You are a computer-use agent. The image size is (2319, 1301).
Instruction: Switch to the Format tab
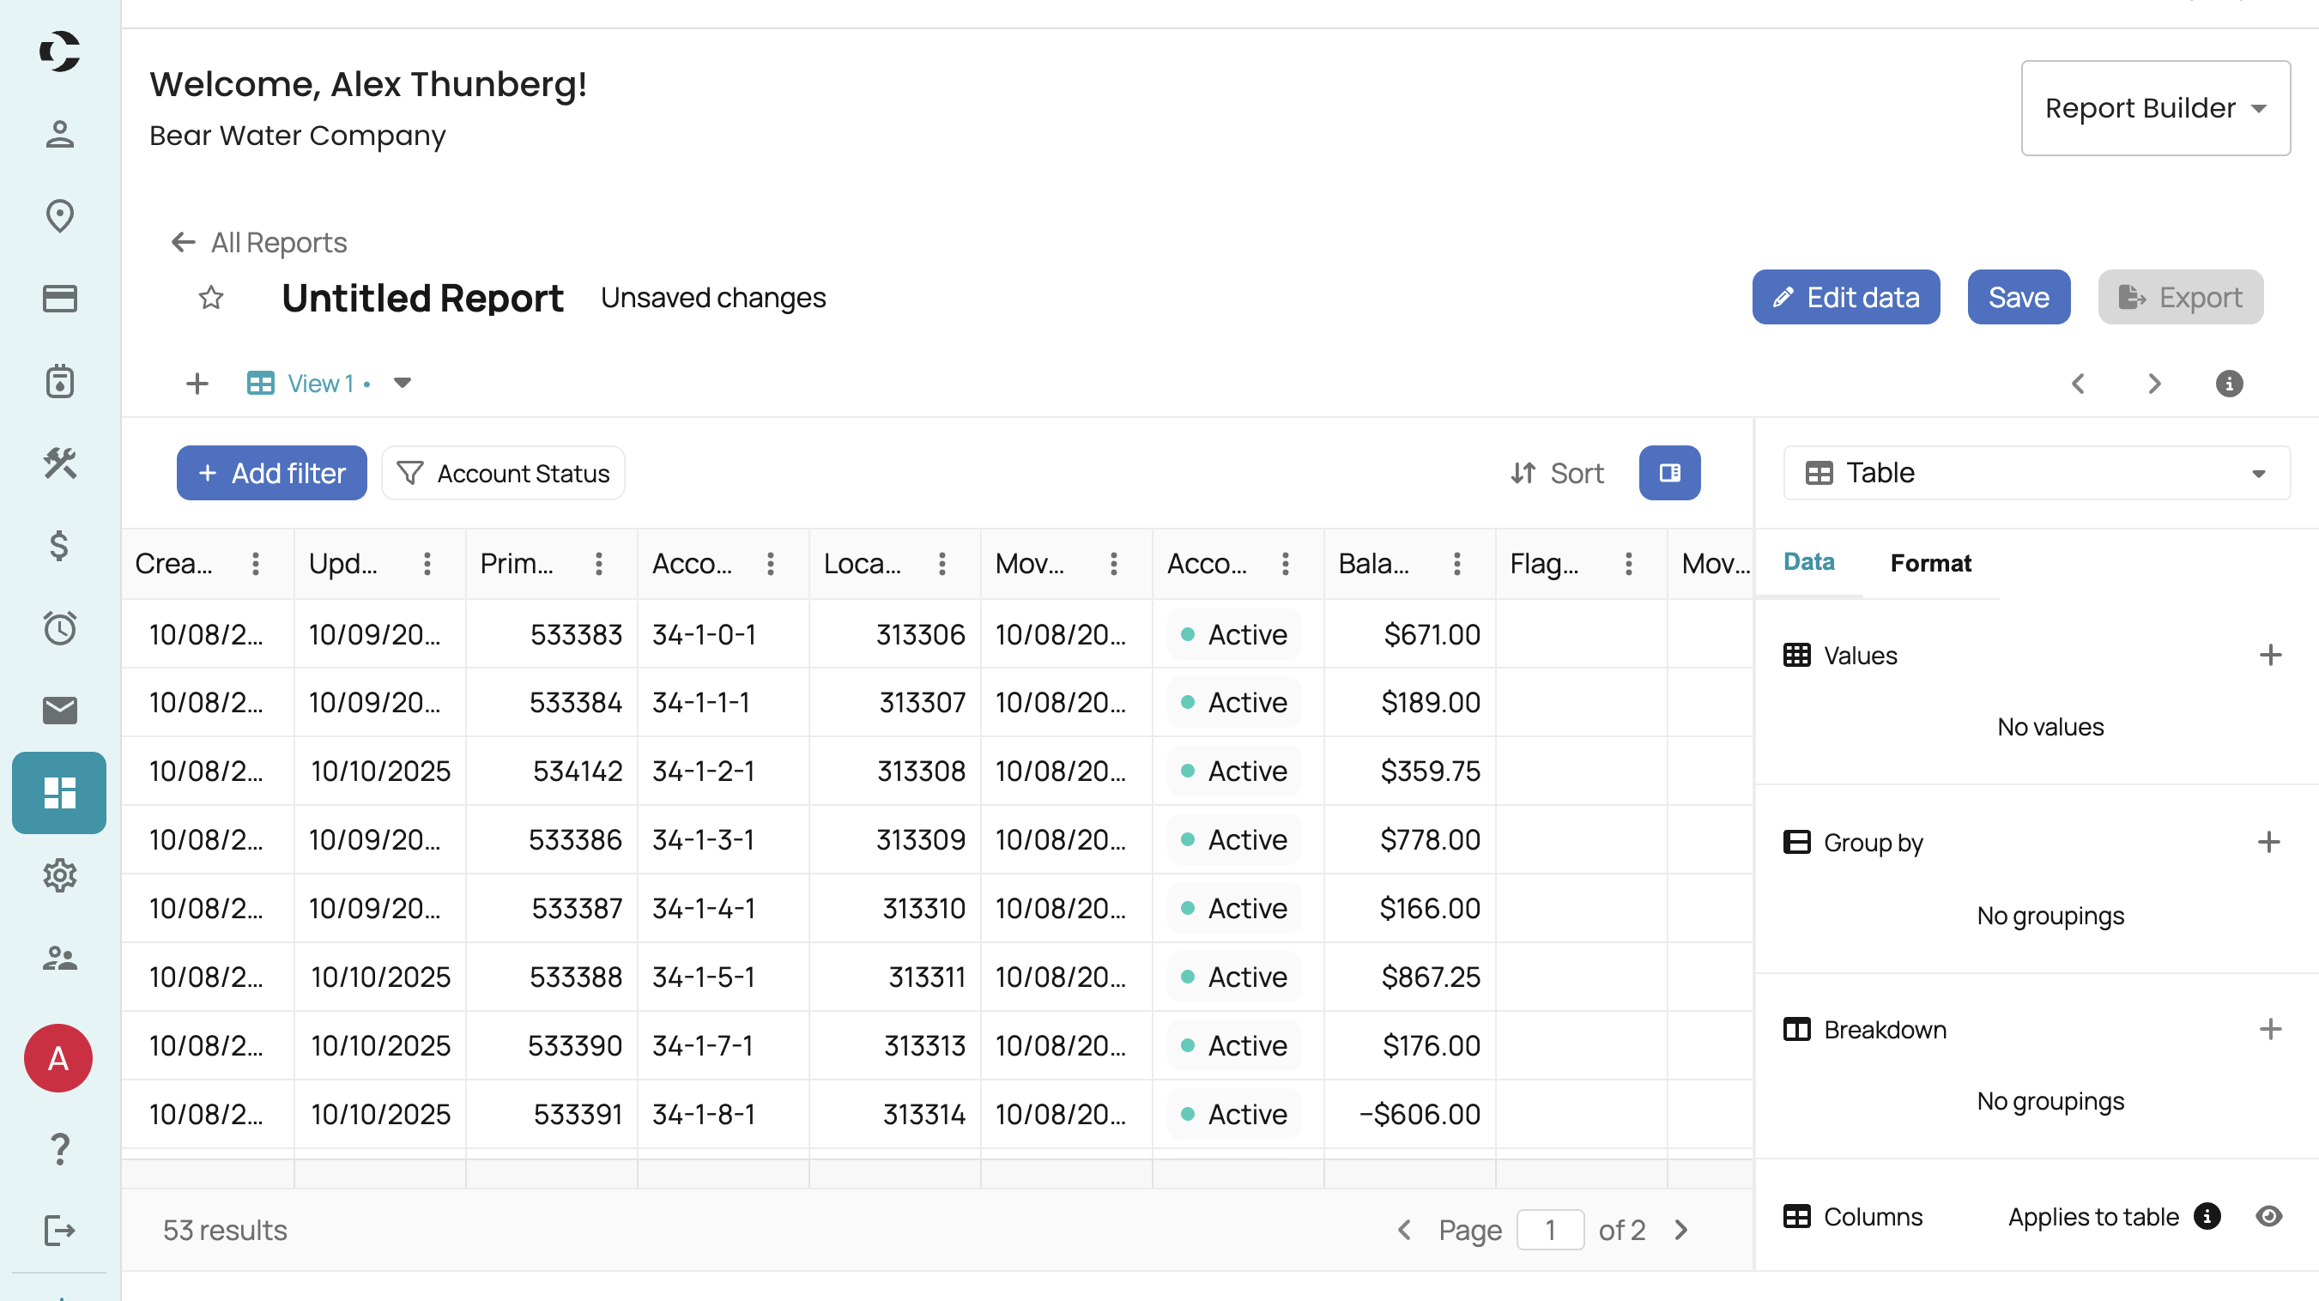[x=1930, y=563]
